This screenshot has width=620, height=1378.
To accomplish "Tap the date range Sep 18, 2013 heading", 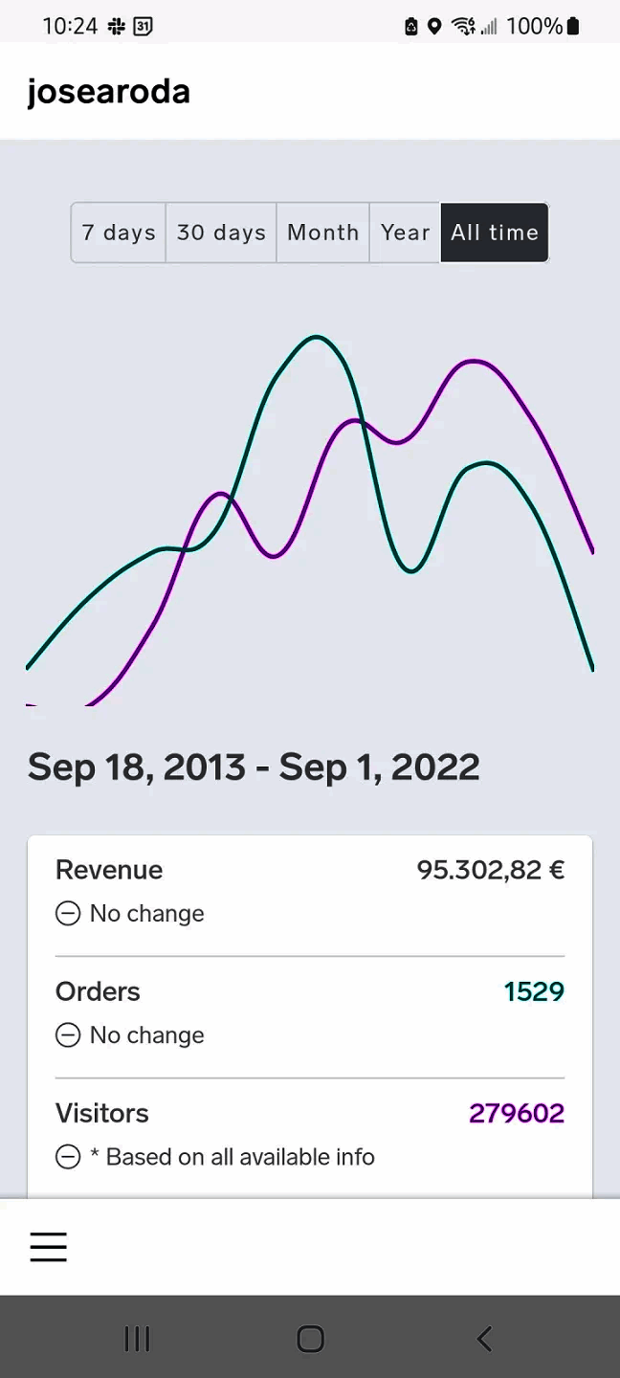I will click(254, 767).
